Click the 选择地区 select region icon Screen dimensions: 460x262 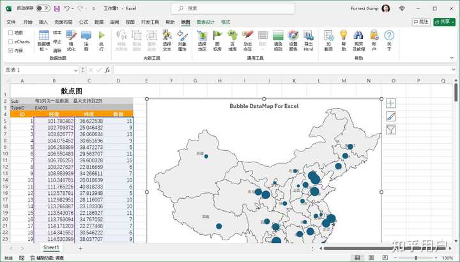[202, 41]
